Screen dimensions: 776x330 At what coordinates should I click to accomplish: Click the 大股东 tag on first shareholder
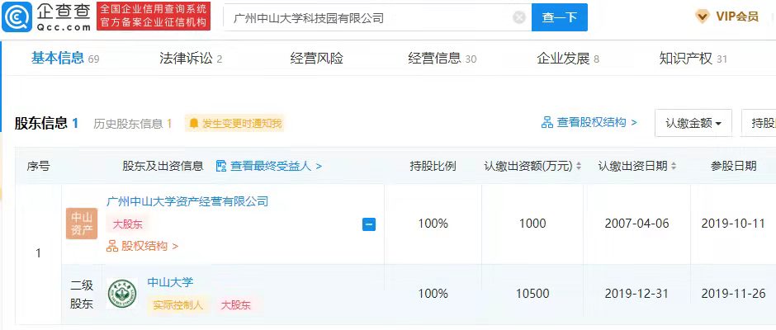click(128, 224)
